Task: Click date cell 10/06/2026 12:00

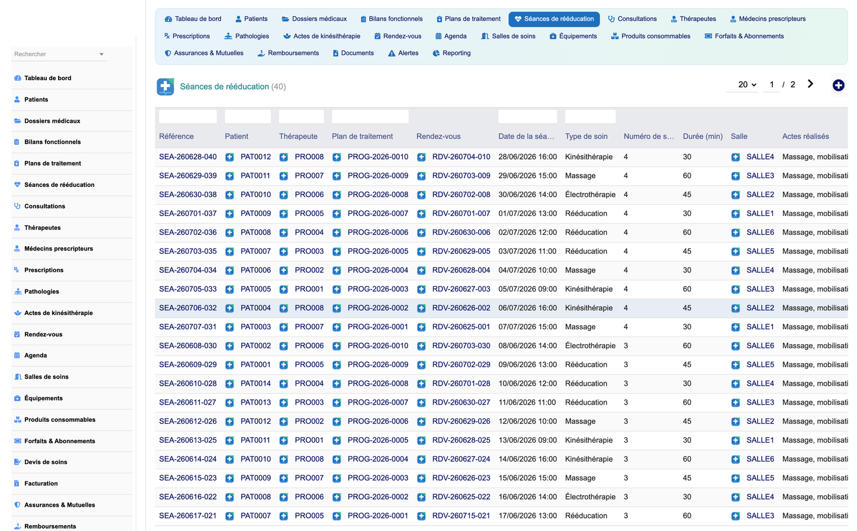Action: pyautogui.click(x=528, y=384)
